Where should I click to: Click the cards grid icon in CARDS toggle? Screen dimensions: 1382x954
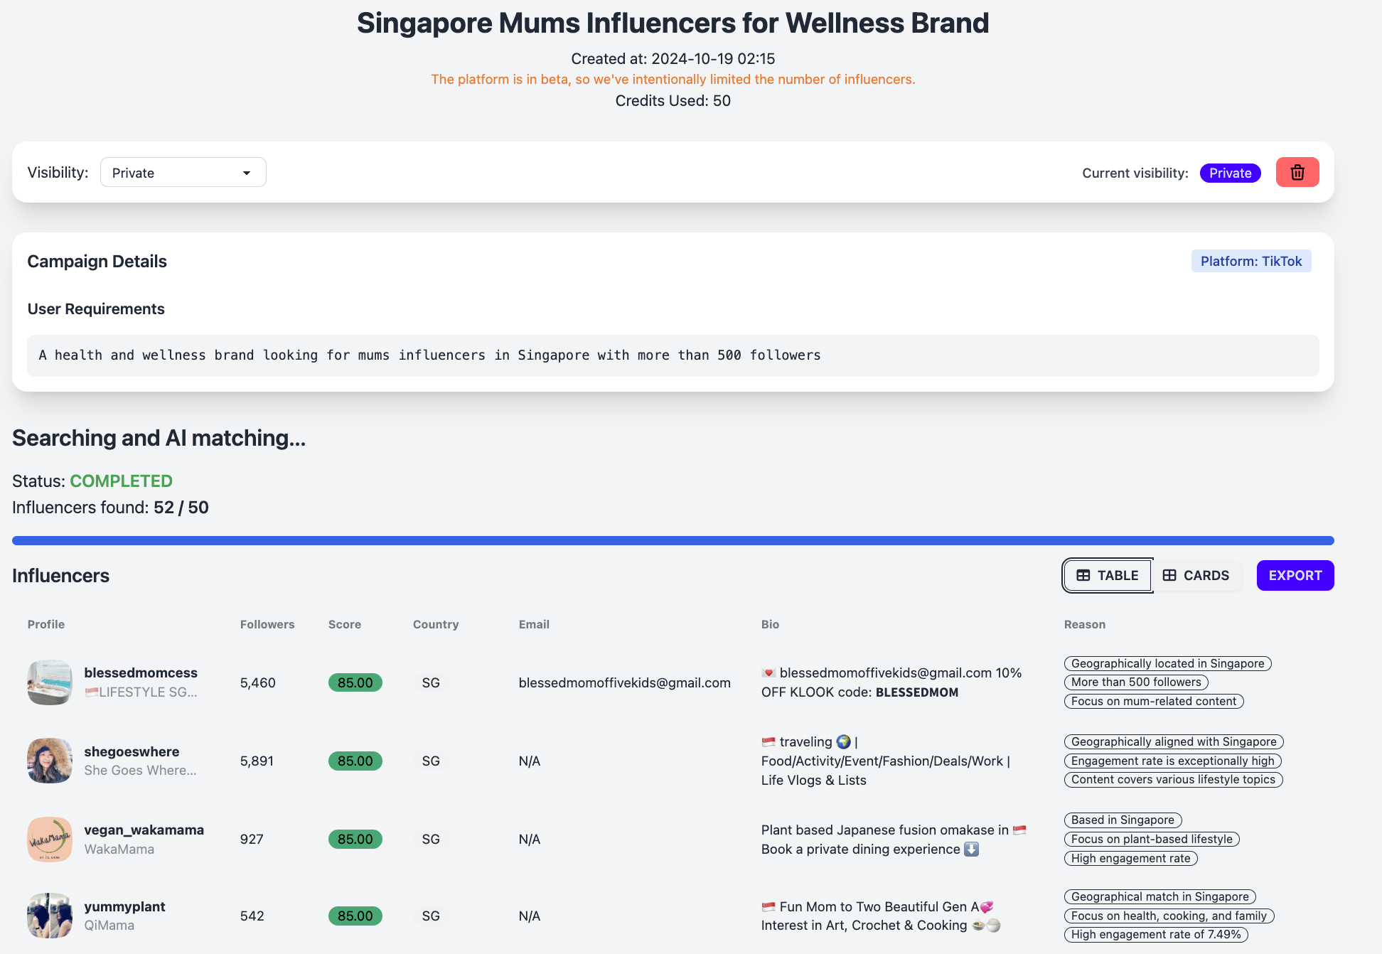(x=1169, y=576)
